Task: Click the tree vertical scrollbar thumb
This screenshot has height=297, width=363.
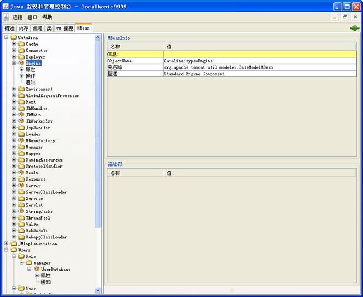Action: tap(98, 134)
